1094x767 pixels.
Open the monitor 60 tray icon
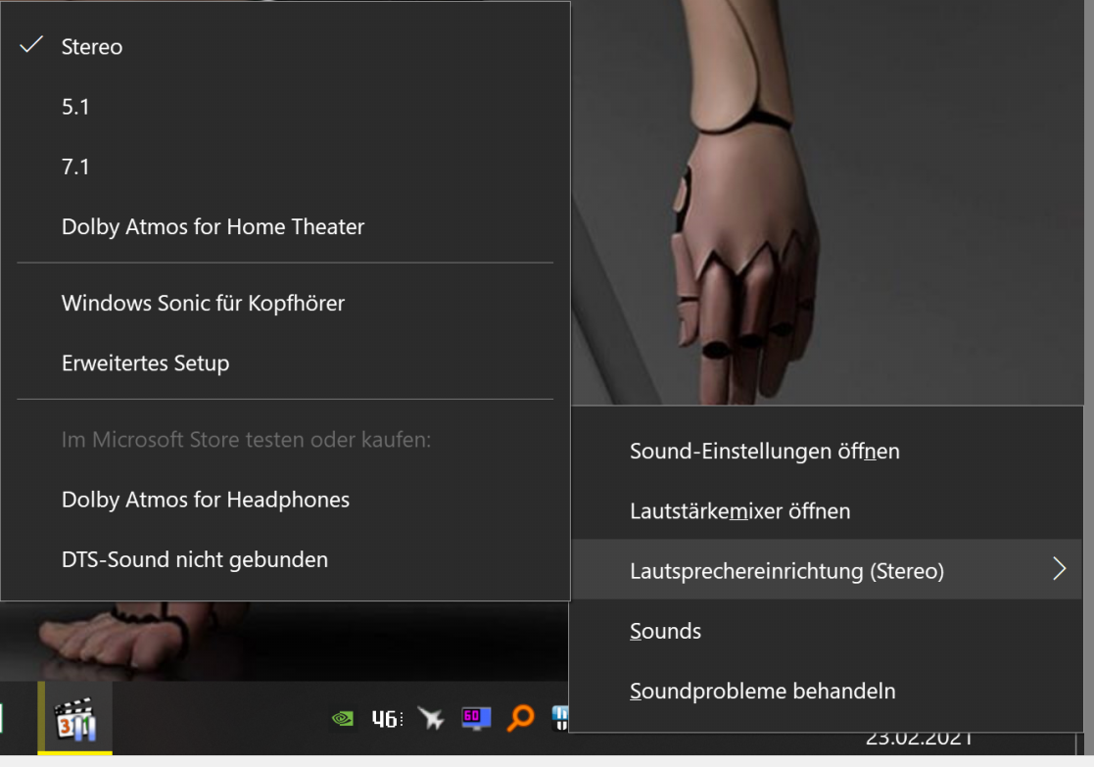tap(476, 718)
